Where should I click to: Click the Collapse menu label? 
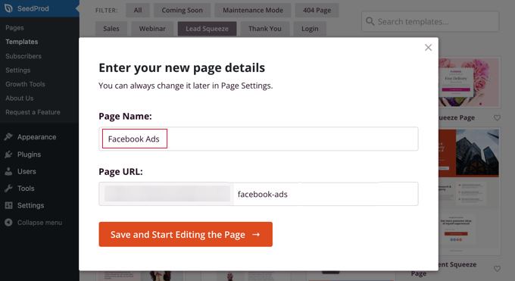pyautogui.click(x=39, y=223)
